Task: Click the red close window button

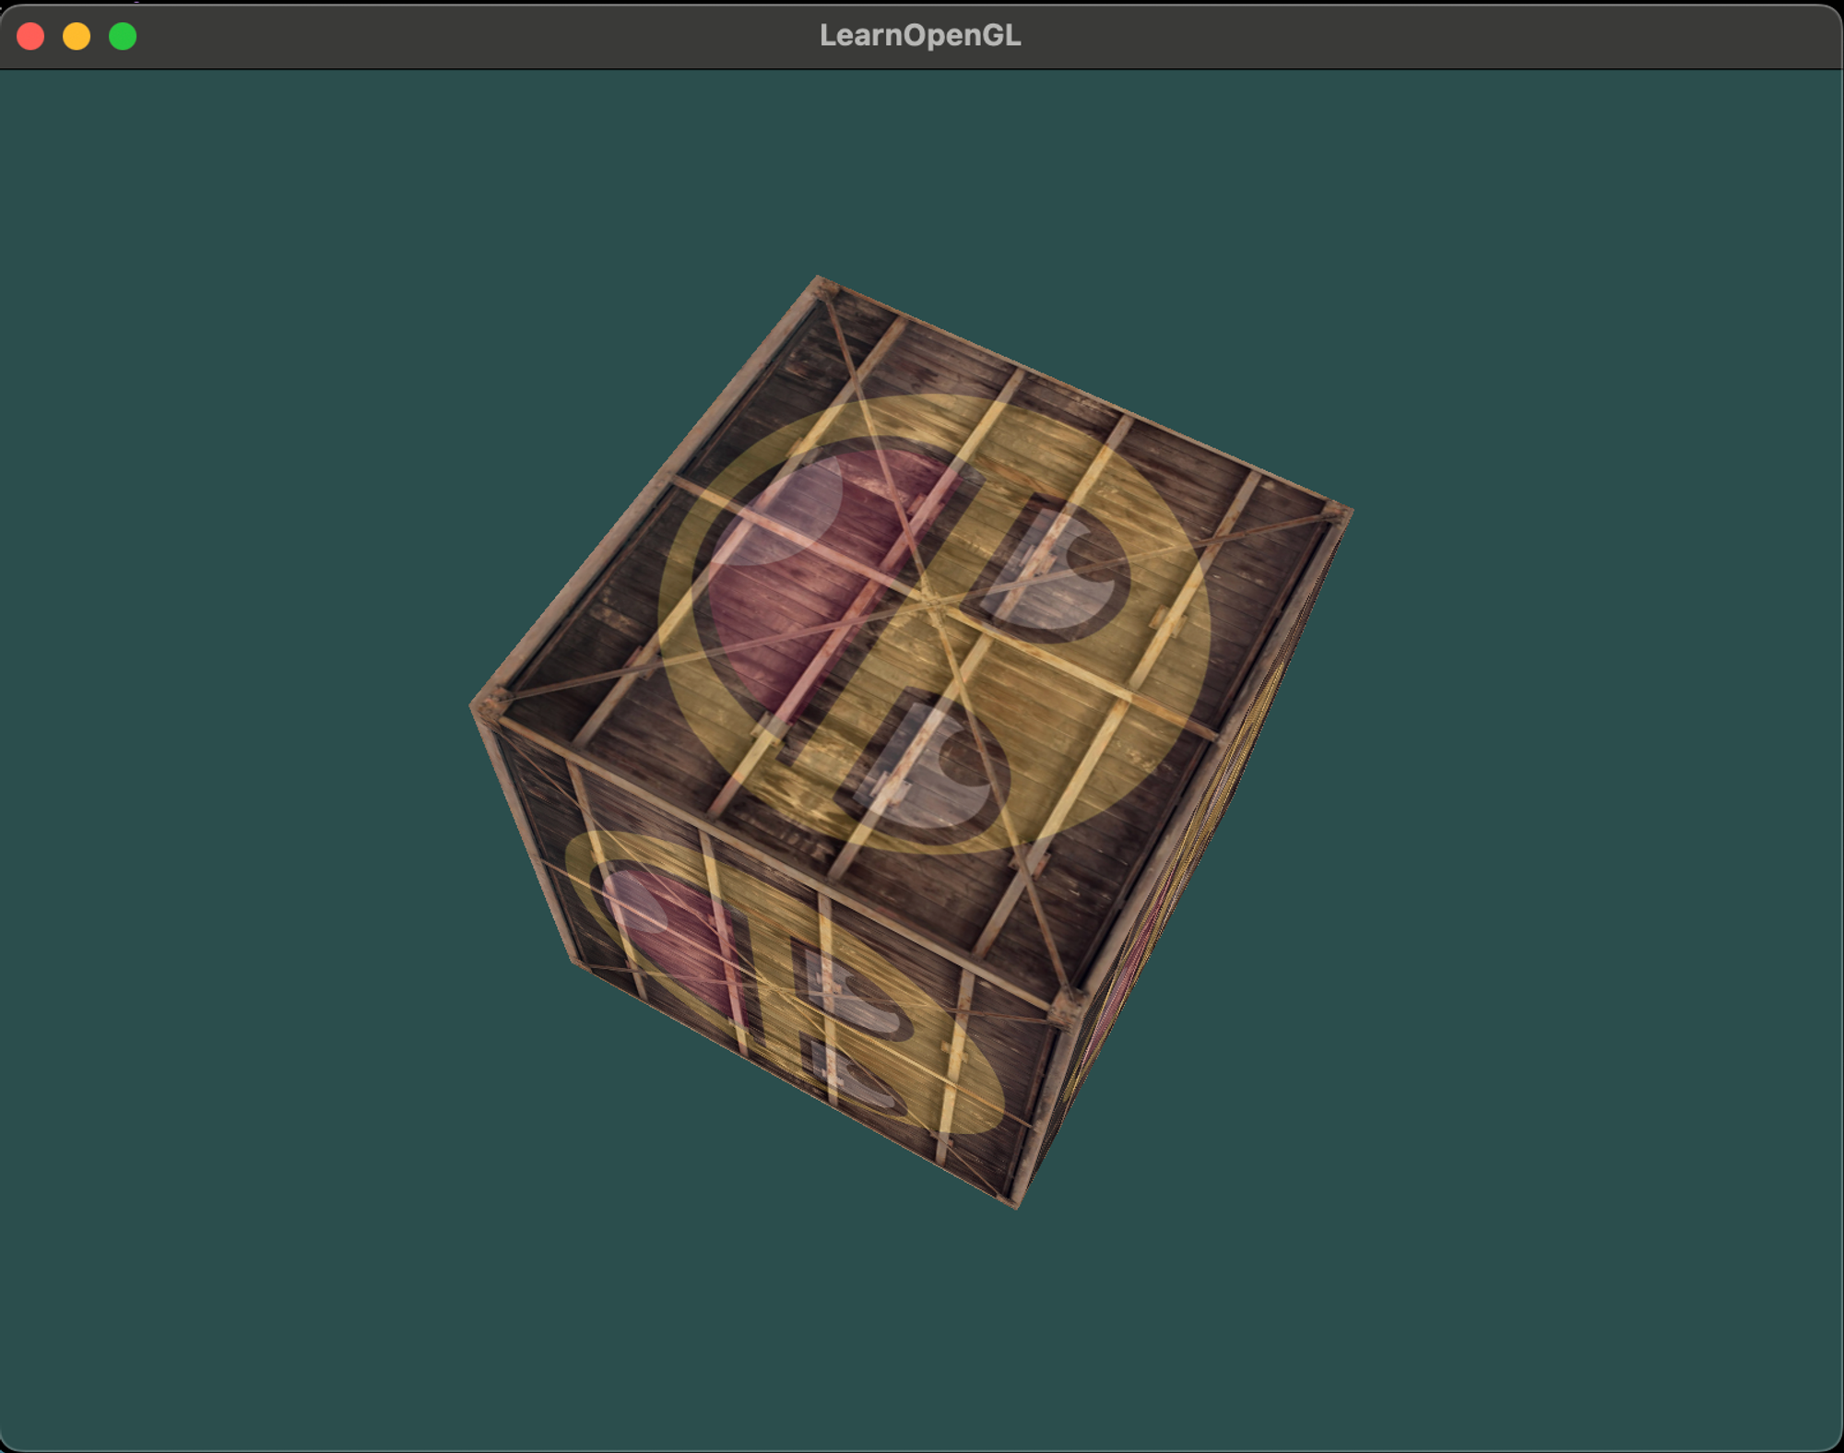Action: tap(30, 36)
